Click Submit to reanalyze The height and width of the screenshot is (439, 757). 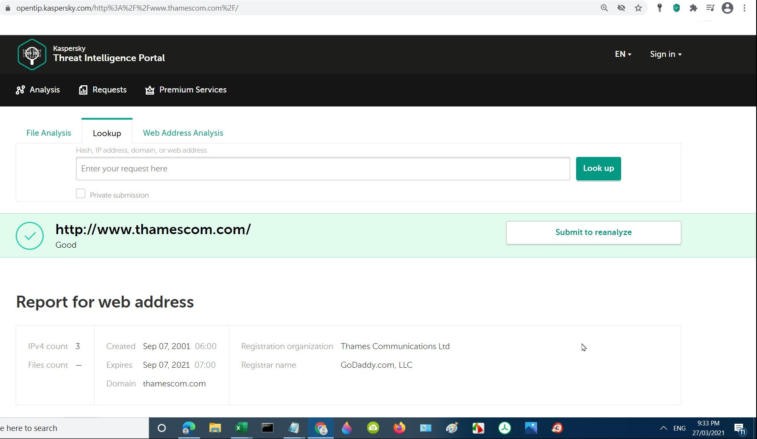(594, 232)
